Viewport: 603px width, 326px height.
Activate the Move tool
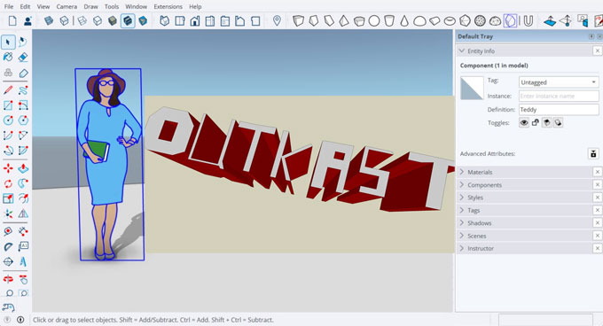8,168
